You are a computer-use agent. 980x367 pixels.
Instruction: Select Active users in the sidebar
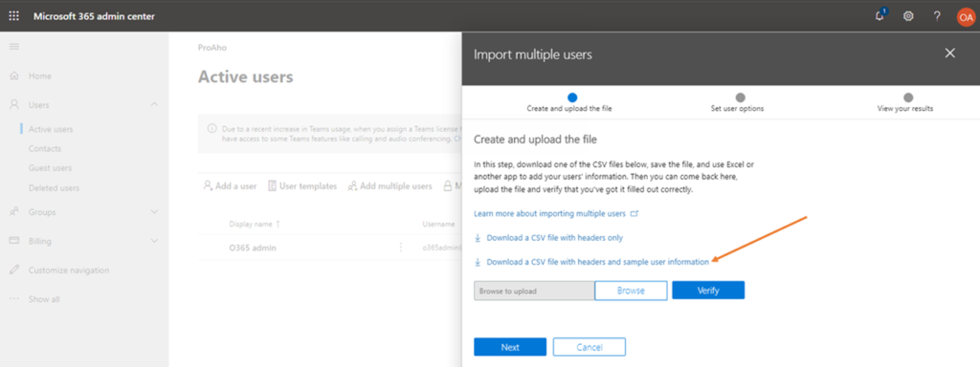(51, 129)
